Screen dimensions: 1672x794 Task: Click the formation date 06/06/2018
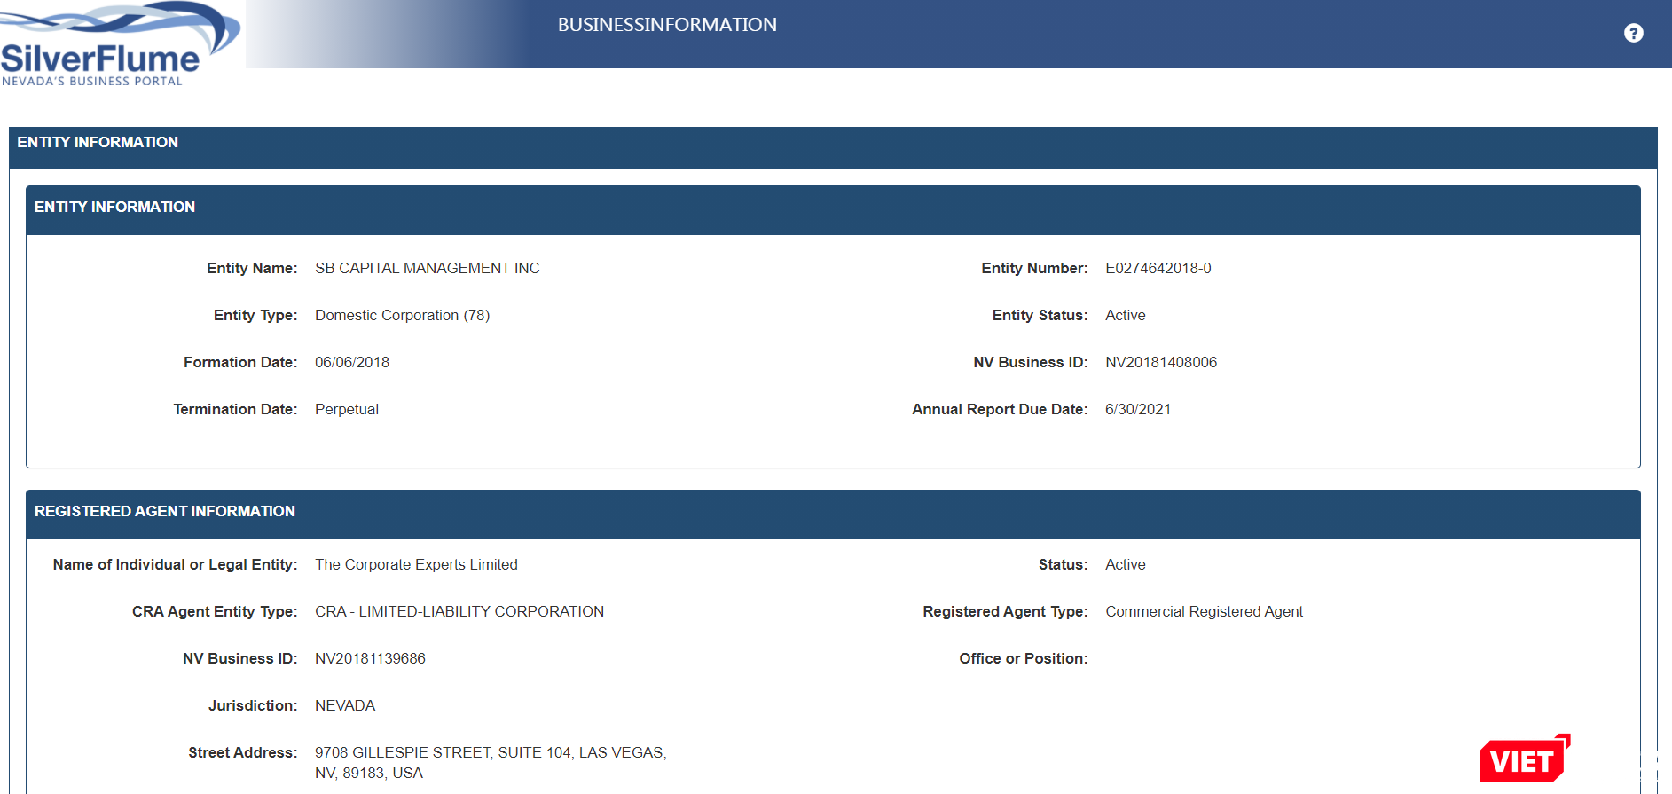click(352, 362)
